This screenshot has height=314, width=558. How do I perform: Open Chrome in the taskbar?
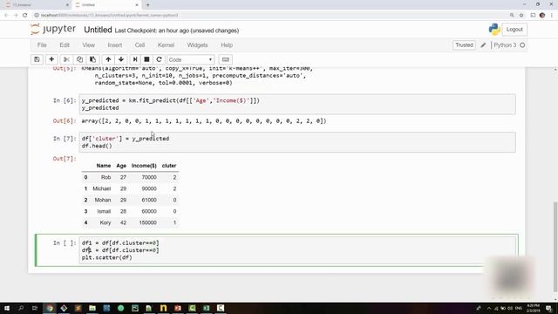50,308
